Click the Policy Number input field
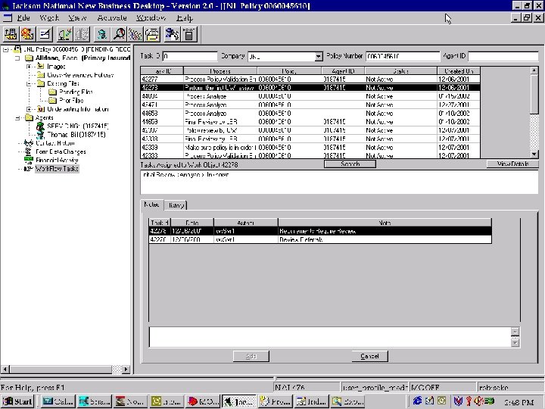 pyautogui.click(x=403, y=57)
